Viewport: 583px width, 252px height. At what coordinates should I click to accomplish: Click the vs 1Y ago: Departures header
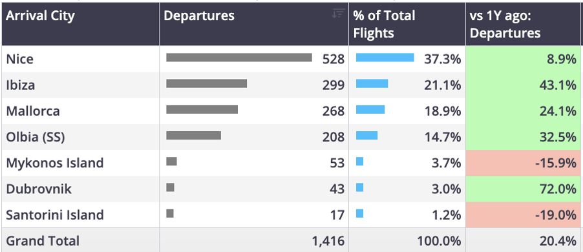(524, 24)
